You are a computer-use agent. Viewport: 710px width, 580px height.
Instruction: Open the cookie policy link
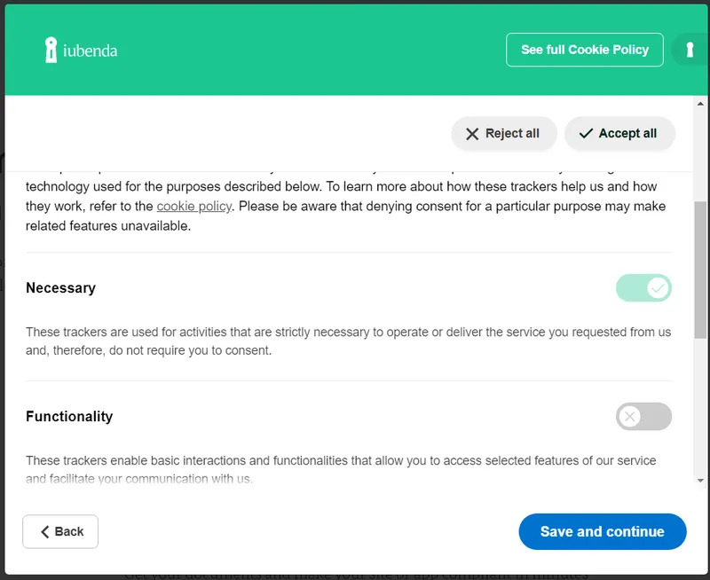coord(194,206)
